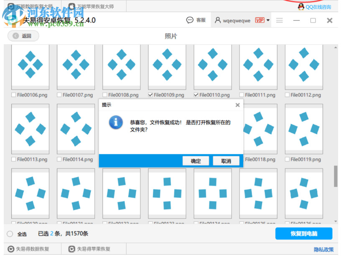This screenshot has width=344, height=256.
Task: Open QQ在线咨询 online consultation link
Action: click(x=318, y=7)
